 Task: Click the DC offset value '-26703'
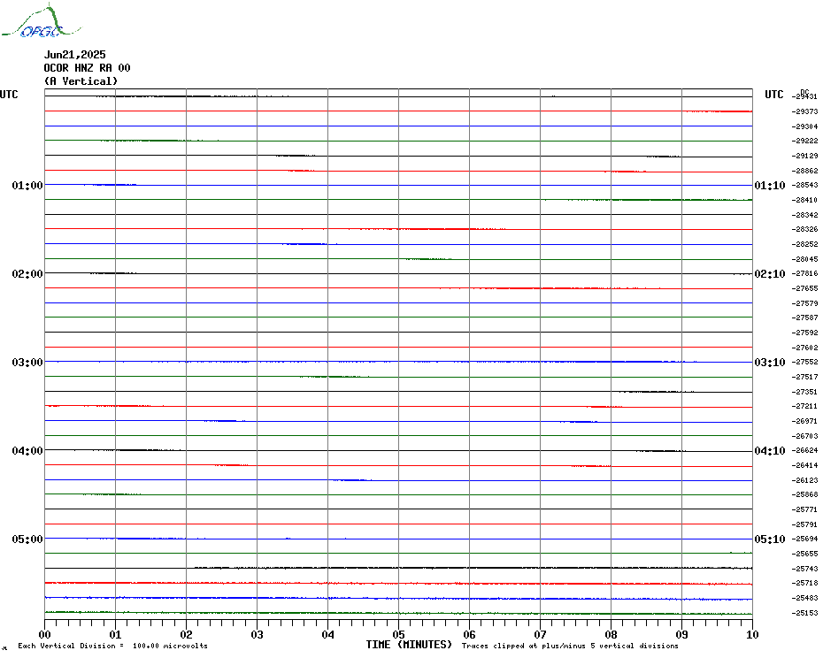click(804, 436)
